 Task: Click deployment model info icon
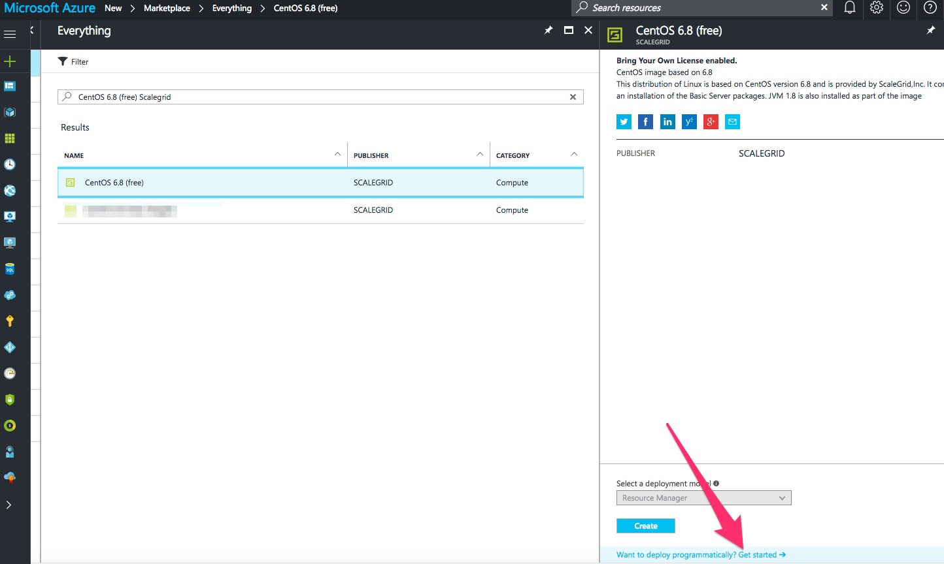(716, 484)
